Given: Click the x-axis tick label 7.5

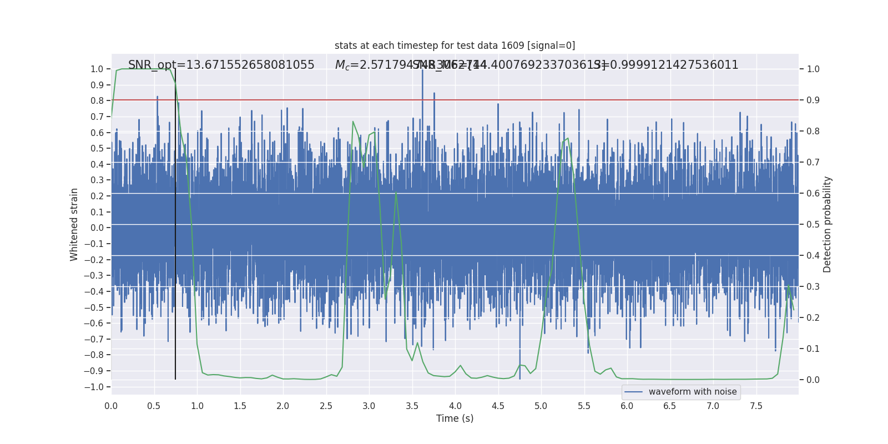Looking at the screenshot, I should 756,406.
